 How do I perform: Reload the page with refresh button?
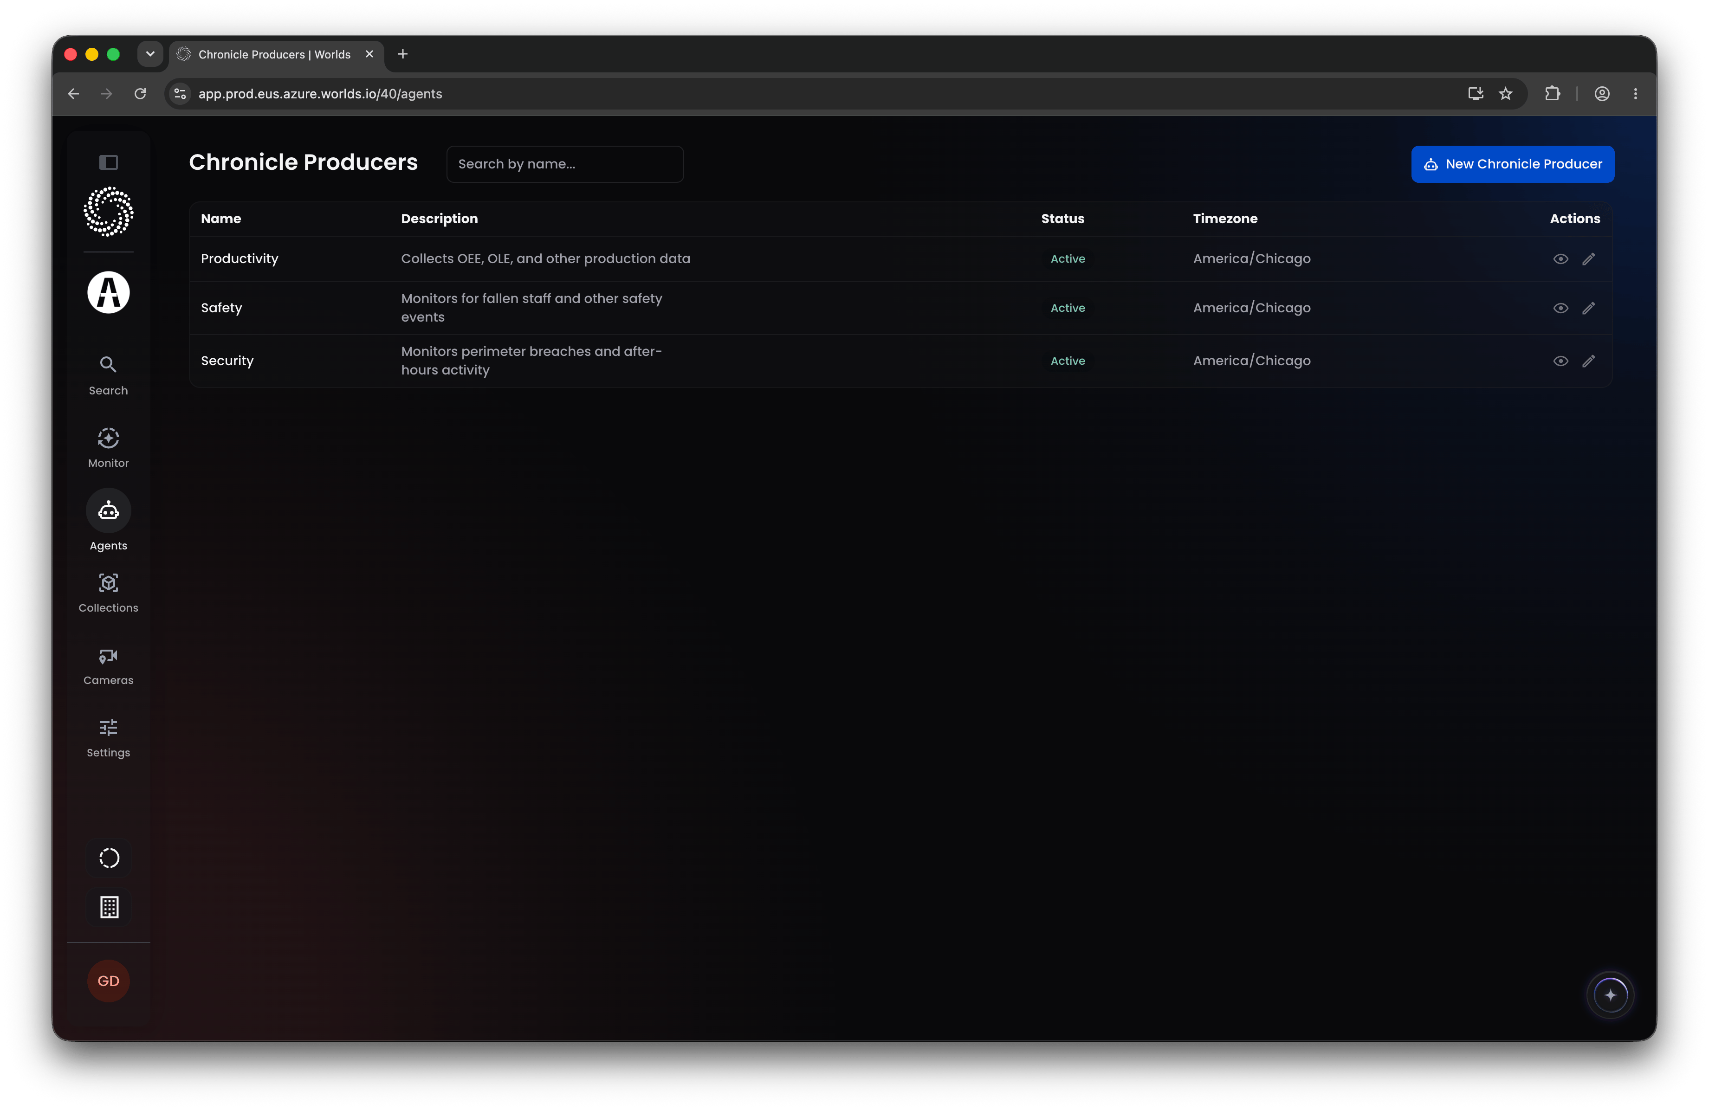pyautogui.click(x=140, y=94)
